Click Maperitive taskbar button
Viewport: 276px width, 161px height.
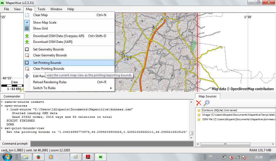101,157
